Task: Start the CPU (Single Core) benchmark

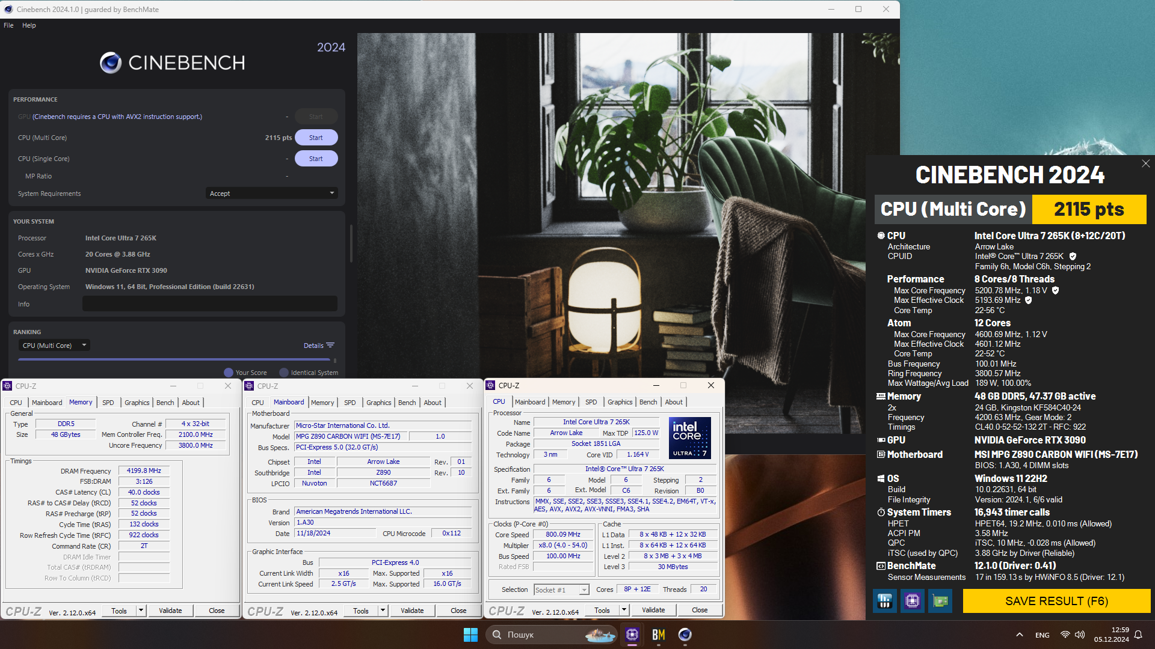Action: click(x=316, y=159)
